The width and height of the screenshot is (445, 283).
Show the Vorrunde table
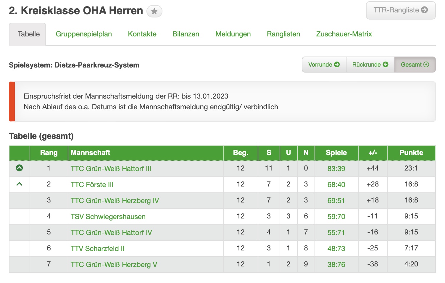[324, 65]
